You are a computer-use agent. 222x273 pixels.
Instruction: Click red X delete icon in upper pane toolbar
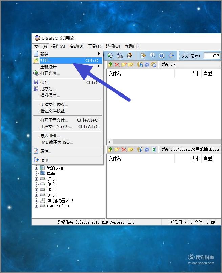click(x=117, y=65)
